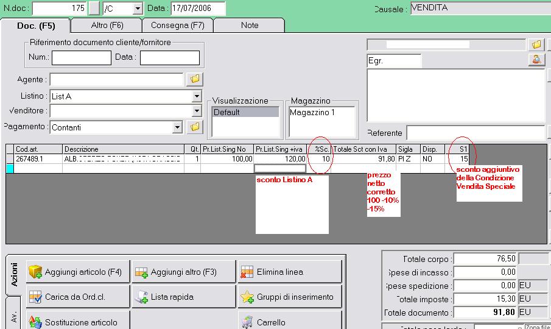Expand the document series /C dropdown
Image resolution: width=551 pixels, height=329 pixels.
click(x=138, y=9)
